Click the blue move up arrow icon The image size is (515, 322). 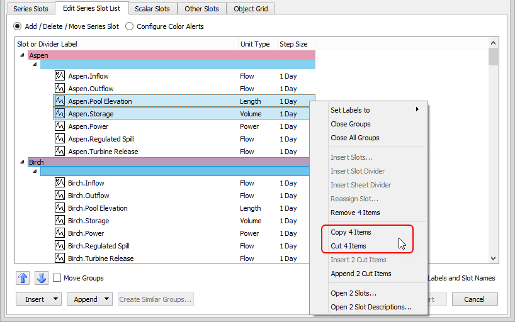tap(23, 278)
